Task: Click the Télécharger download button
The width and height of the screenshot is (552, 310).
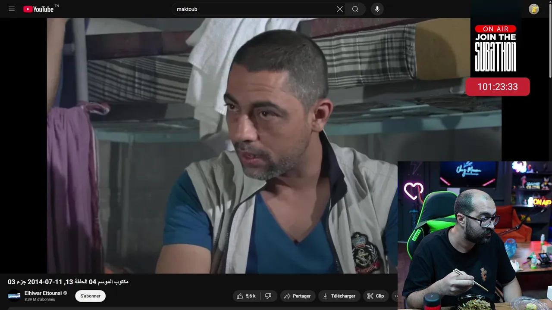Action: (x=339, y=296)
